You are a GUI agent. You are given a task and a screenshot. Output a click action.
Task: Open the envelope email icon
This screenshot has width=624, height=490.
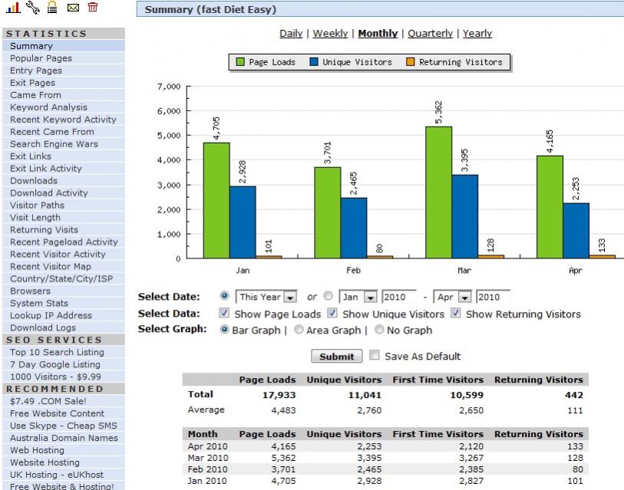tap(73, 8)
